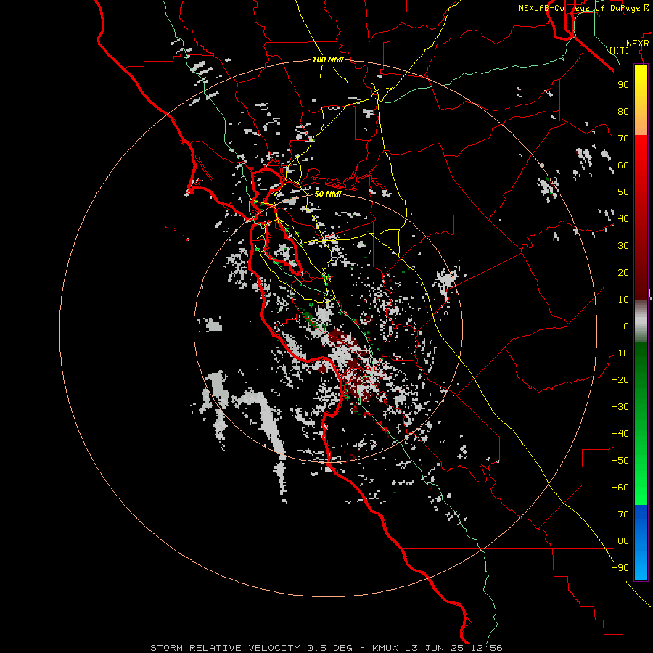Click the positive 40 scale value

tap(623, 218)
